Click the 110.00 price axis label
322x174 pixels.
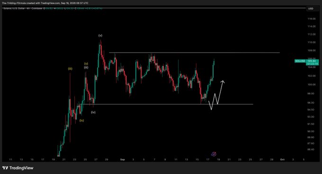[x=312, y=42]
